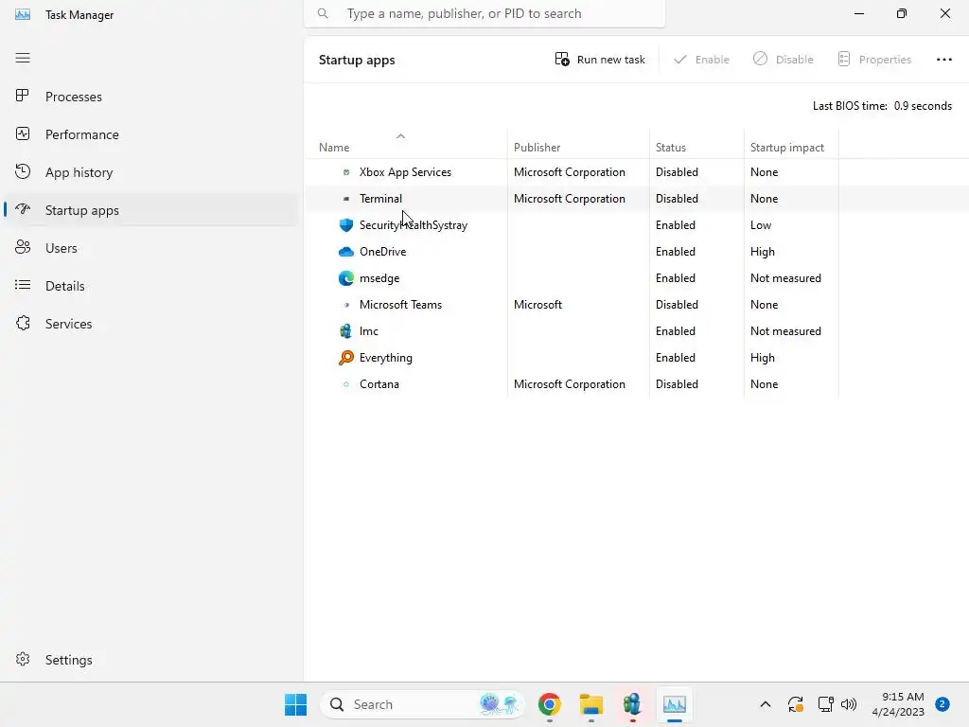
Task: Click the volume speaker tray icon
Action: pos(849,704)
